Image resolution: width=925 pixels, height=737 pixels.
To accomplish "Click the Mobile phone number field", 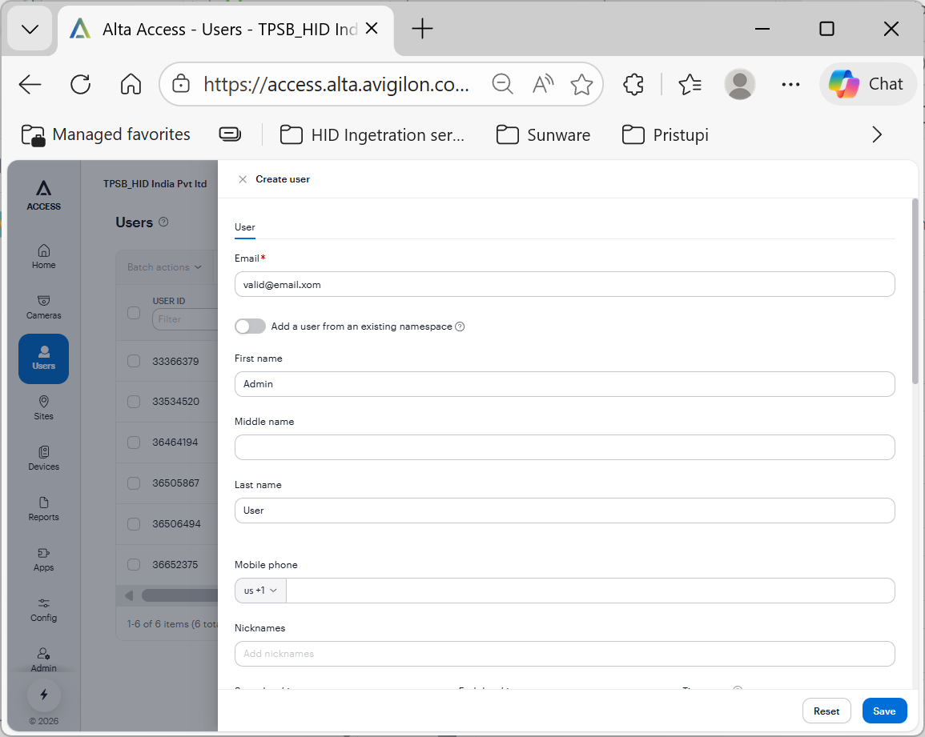I will pos(590,591).
